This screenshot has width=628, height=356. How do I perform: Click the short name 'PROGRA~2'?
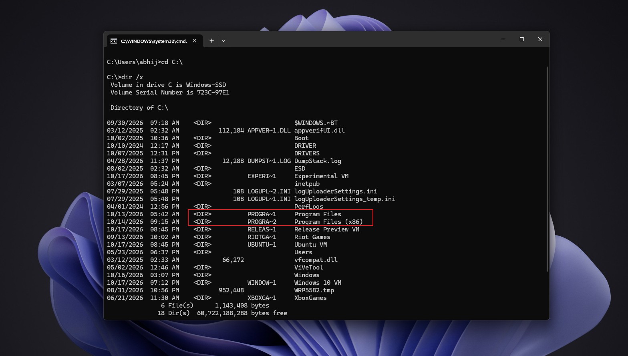262,222
